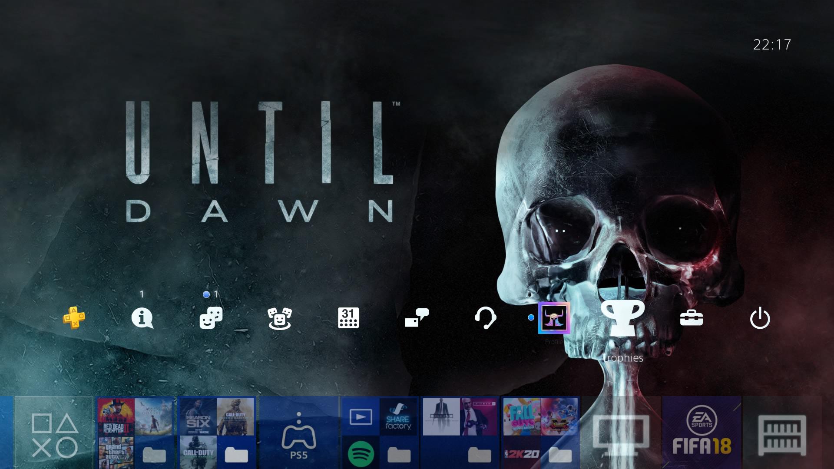Launch the FIFA 18 tile
The height and width of the screenshot is (469, 834).
point(702,434)
